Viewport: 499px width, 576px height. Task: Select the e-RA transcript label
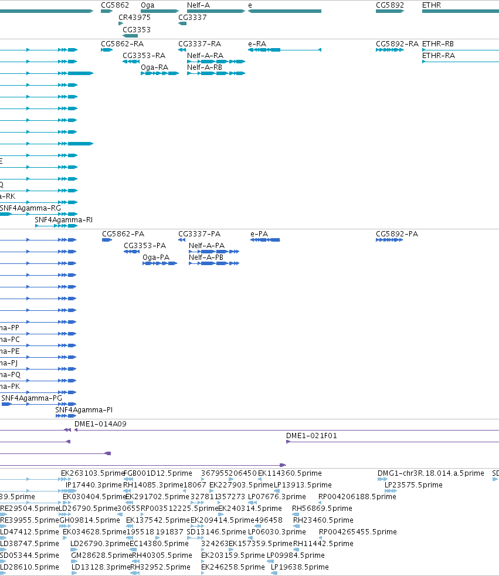pyautogui.click(x=257, y=44)
